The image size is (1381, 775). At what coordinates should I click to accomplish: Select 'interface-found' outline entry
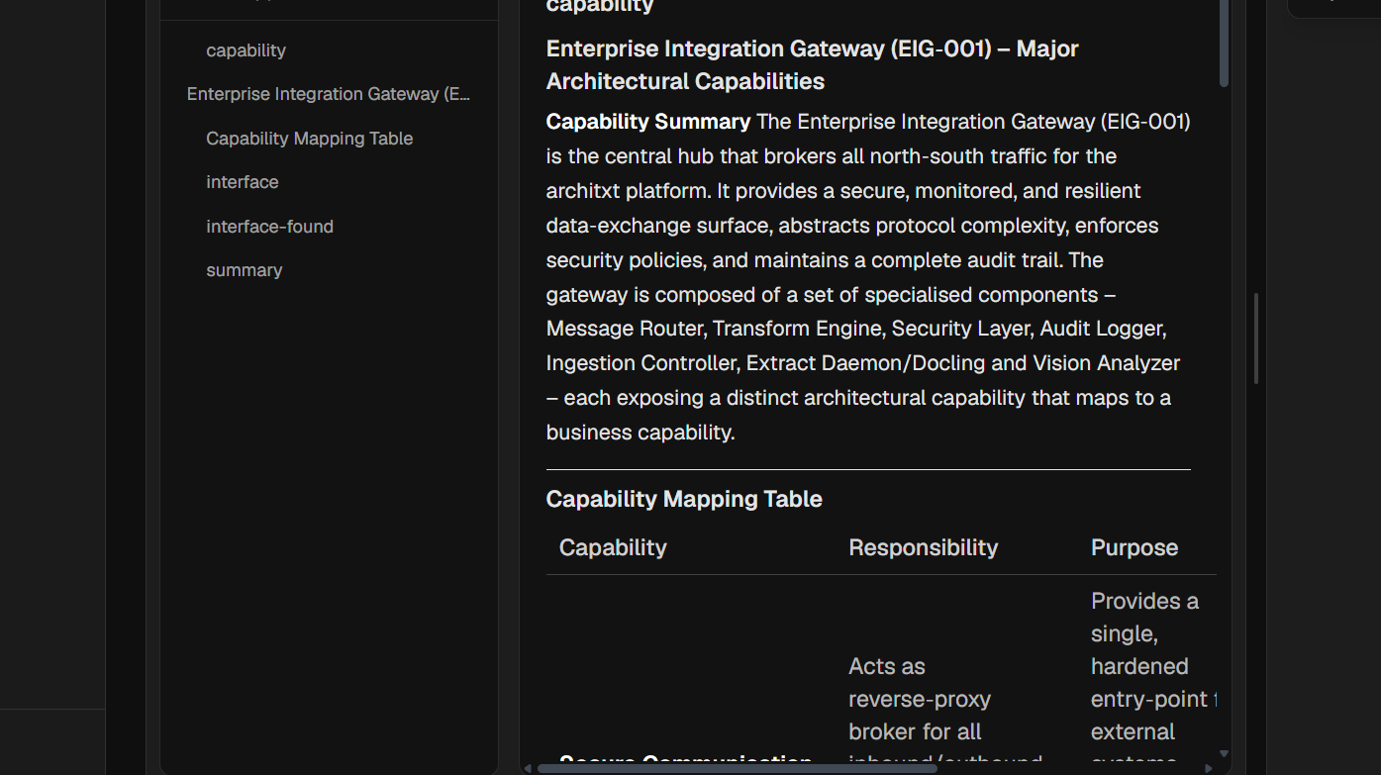click(269, 227)
